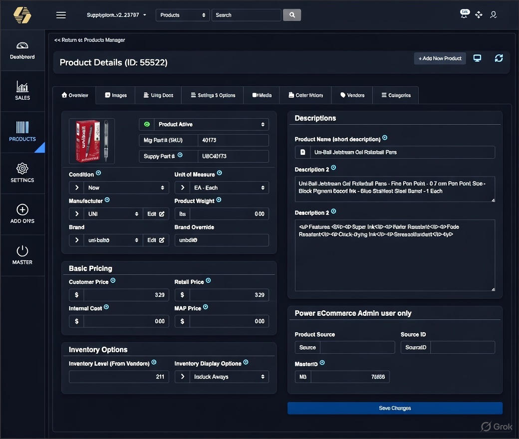Open Settings gear in sidebar
Image resolution: width=519 pixels, height=439 pixels.
click(x=22, y=168)
